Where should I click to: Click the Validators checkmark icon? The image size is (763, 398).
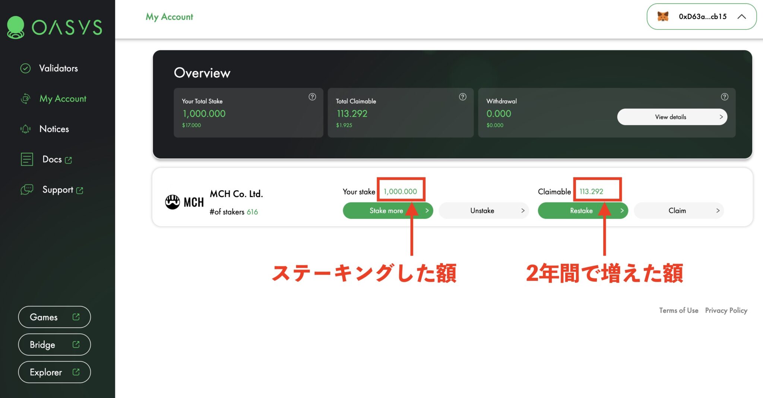(x=25, y=68)
